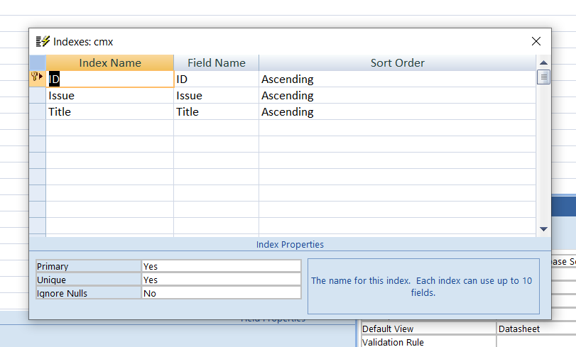Click the Index Name column header
The image size is (576, 347).
pyautogui.click(x=110, y=62)
